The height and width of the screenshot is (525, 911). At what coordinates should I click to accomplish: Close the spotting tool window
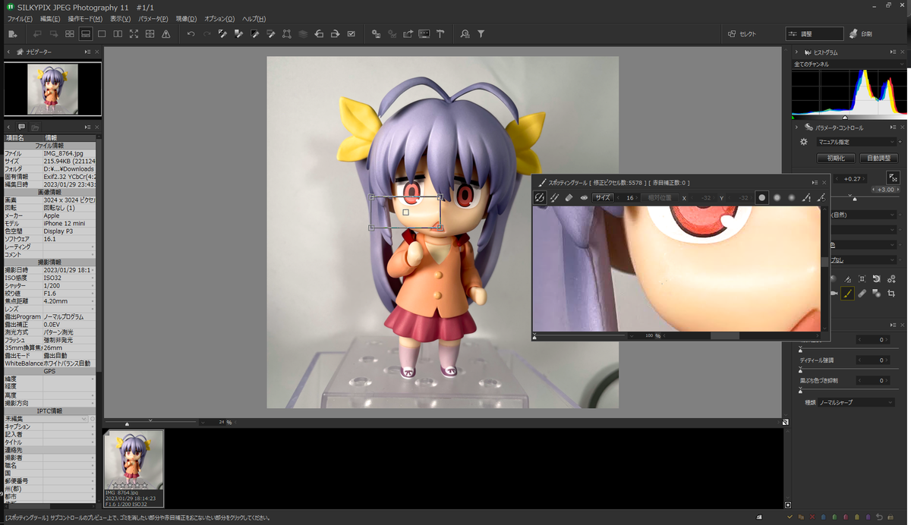[824, 182]
